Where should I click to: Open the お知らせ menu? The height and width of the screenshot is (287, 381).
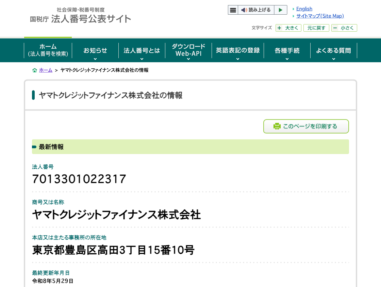[x=95, y=50]
